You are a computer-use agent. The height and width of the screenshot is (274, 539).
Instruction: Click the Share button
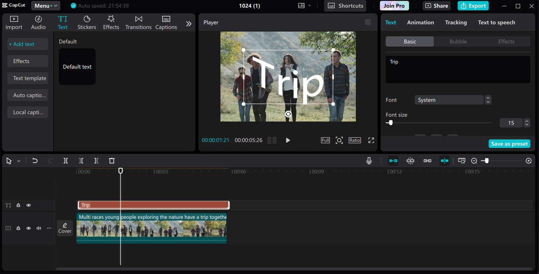click(x=437, y=6)
